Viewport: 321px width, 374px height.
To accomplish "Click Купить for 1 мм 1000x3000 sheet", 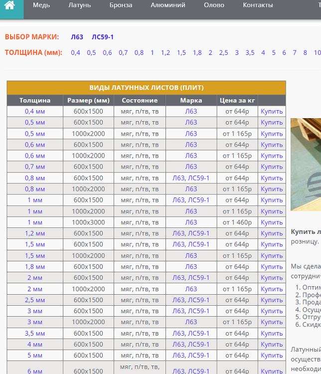I will pyautogui.click(x=272, y=222).
